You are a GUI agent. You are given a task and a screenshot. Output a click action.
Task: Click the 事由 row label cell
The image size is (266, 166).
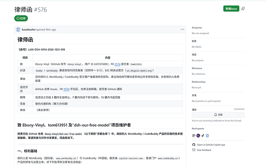tap(25, 79)
